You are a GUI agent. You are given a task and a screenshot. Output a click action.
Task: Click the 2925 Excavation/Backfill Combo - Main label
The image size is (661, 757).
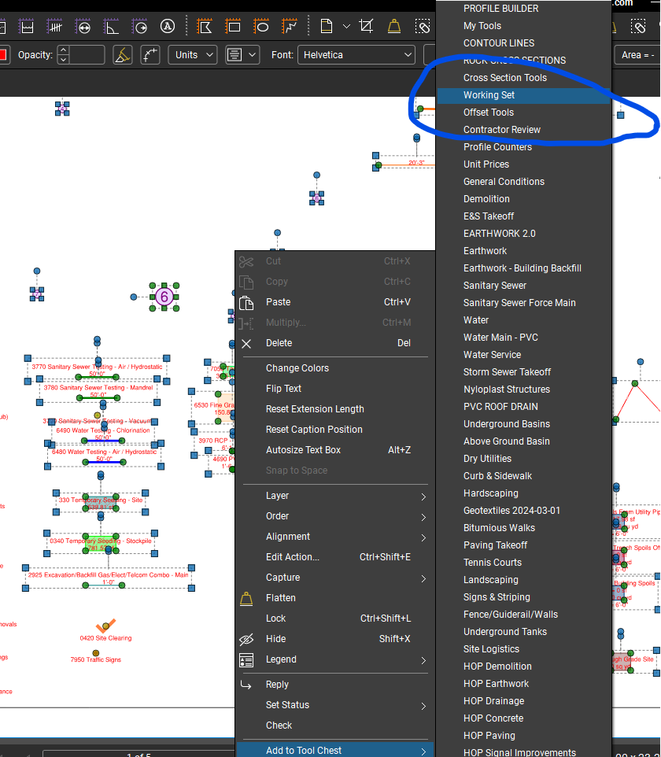108,575
